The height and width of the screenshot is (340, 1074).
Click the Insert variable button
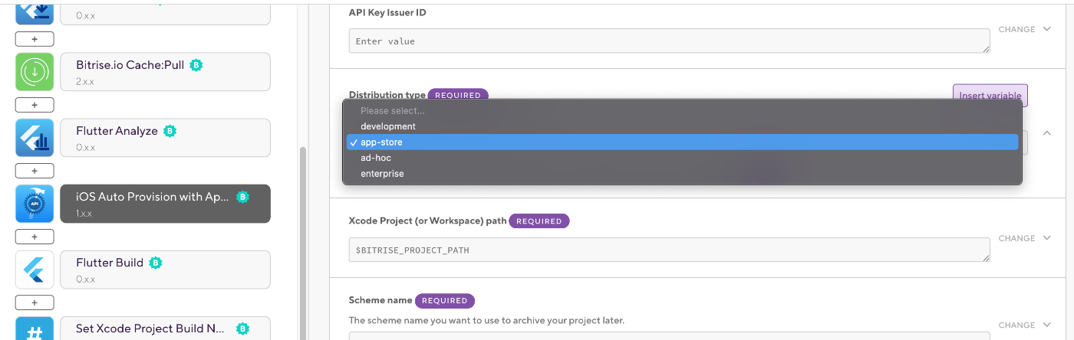[x=990, y=95]
